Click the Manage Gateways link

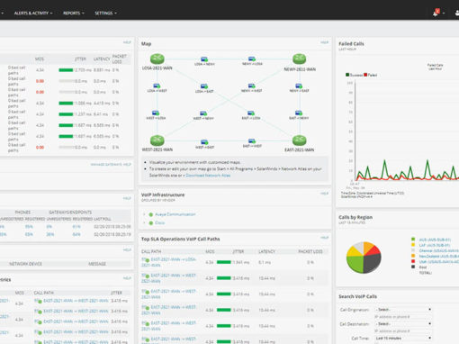click(x=106, y=165)
